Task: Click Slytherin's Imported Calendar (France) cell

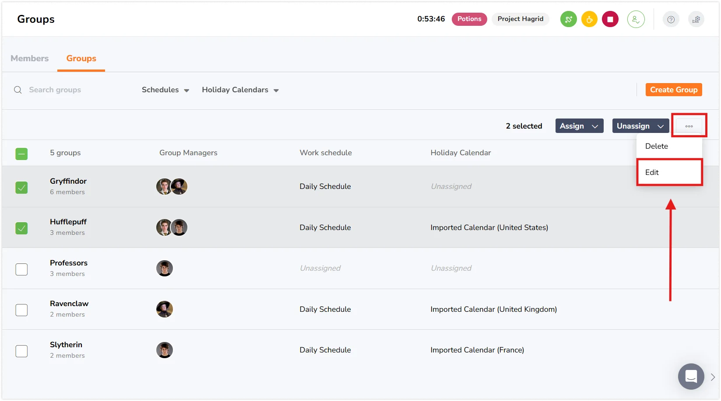Action: (x=477, y=350)
